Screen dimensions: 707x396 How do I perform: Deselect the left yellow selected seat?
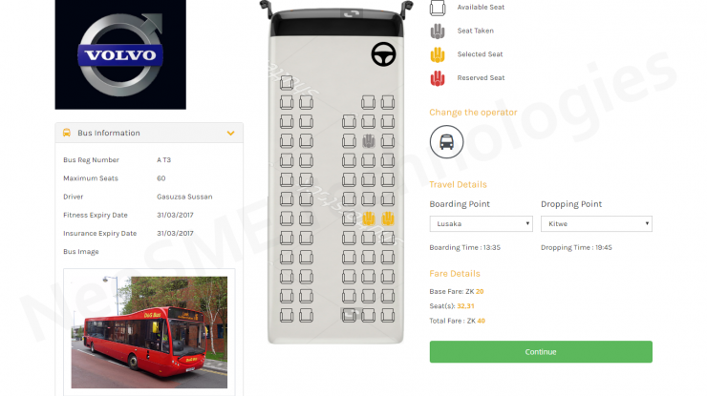(369, 219)
